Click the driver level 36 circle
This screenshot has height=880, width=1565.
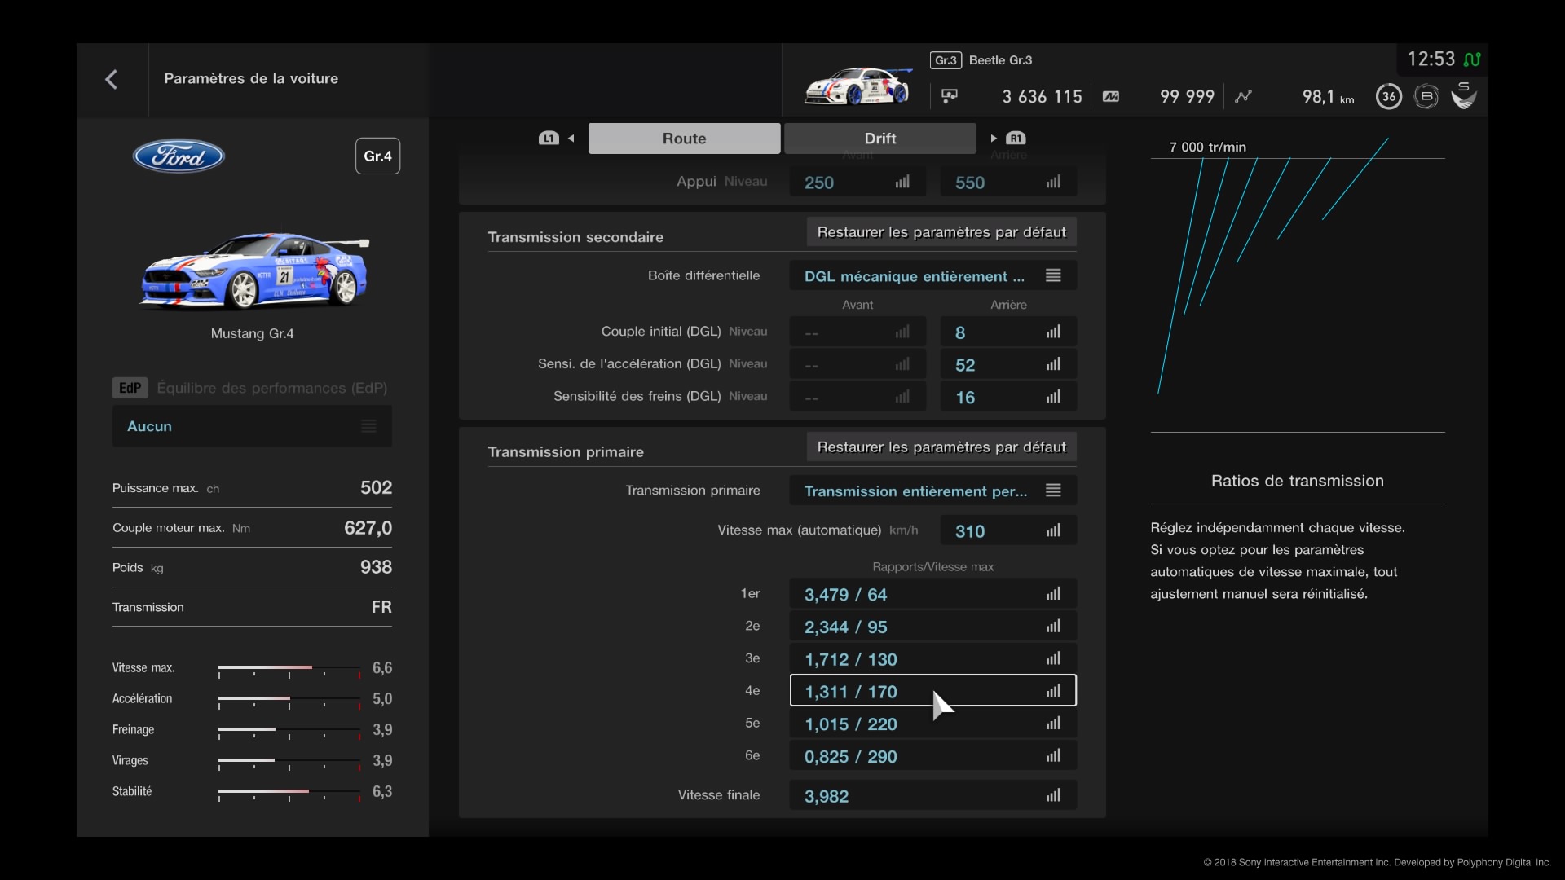click(1389, 96)
